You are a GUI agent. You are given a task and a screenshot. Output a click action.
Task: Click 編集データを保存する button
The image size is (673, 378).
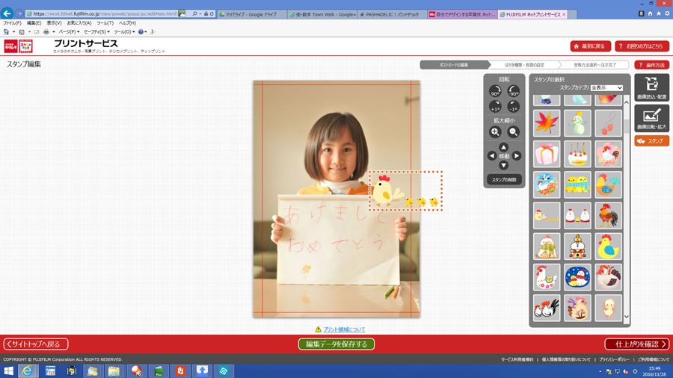point(336,344)
